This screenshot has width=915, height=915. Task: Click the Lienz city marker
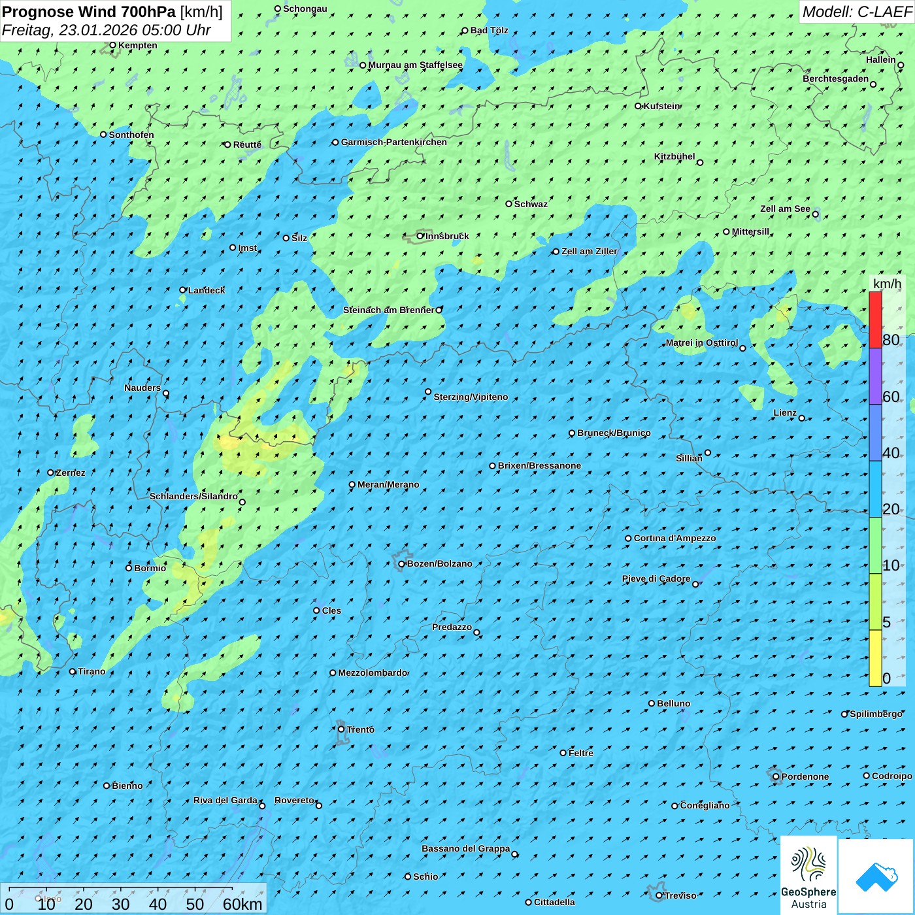(x=802, y=418)
